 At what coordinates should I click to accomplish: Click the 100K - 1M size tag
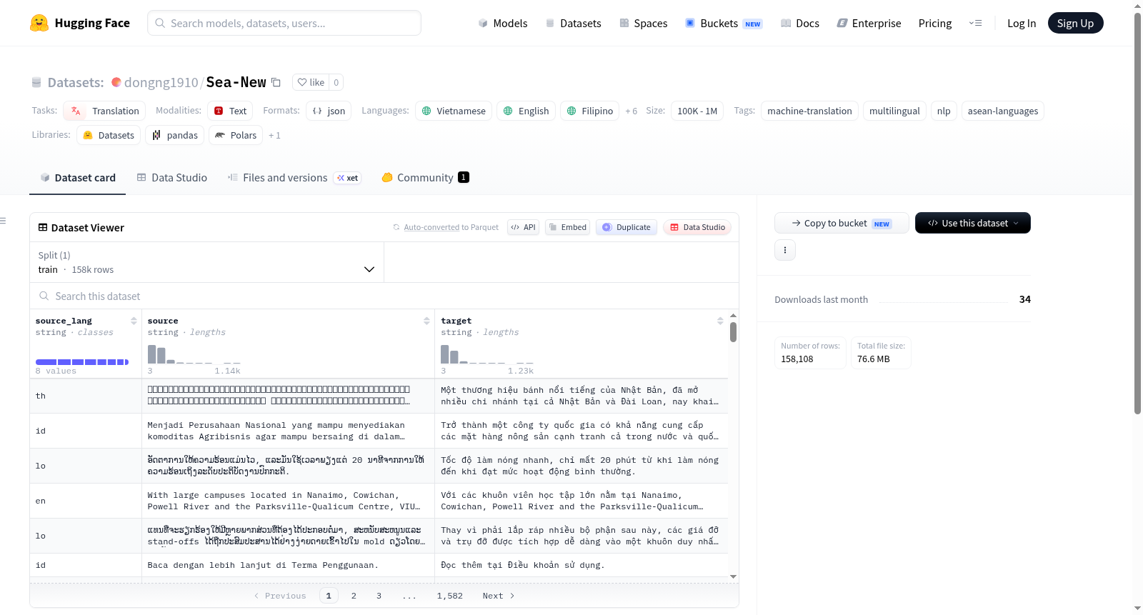pos(697,111)
